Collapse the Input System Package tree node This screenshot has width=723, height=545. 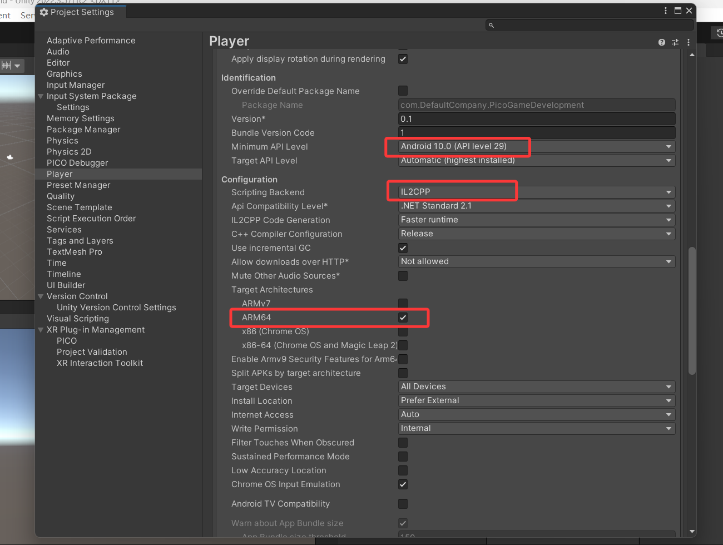[x=41, y=96]
